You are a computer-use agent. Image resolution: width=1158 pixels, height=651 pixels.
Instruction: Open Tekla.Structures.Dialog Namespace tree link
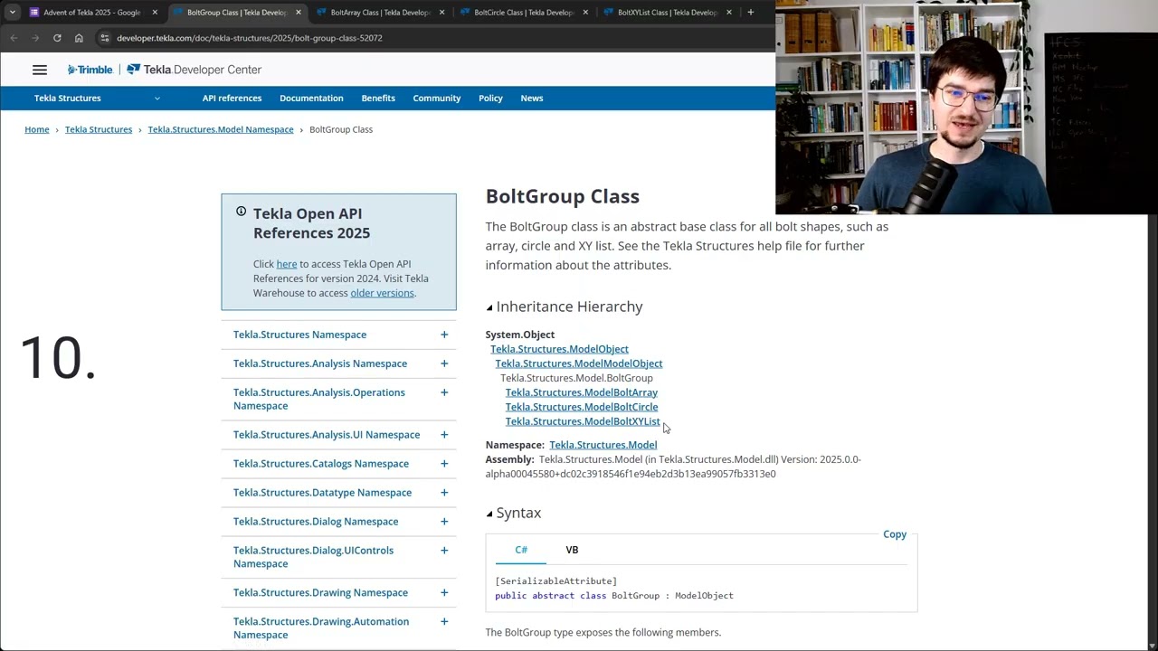click(x=316, y=522)
